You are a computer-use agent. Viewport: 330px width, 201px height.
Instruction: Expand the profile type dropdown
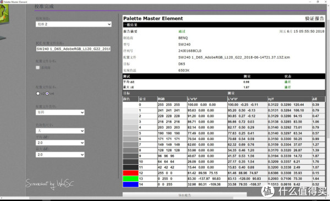click(x=60, y=112)
